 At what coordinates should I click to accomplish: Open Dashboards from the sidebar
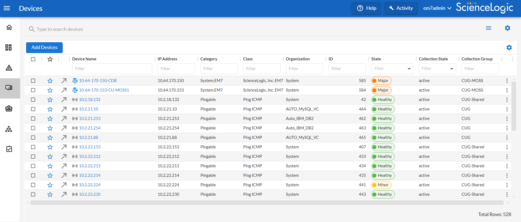(x=9, y=48)
